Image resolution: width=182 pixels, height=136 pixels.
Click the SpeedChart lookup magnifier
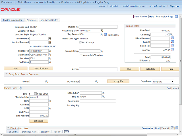point(103,93)
